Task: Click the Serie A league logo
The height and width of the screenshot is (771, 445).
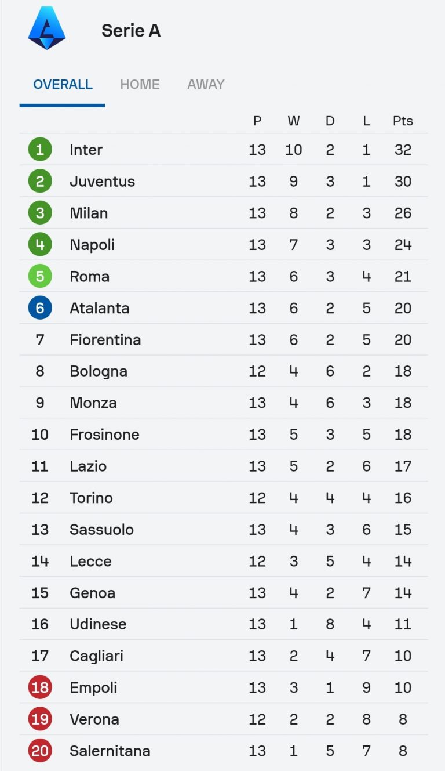Action: pyautogui.click(x=46, y=28)
